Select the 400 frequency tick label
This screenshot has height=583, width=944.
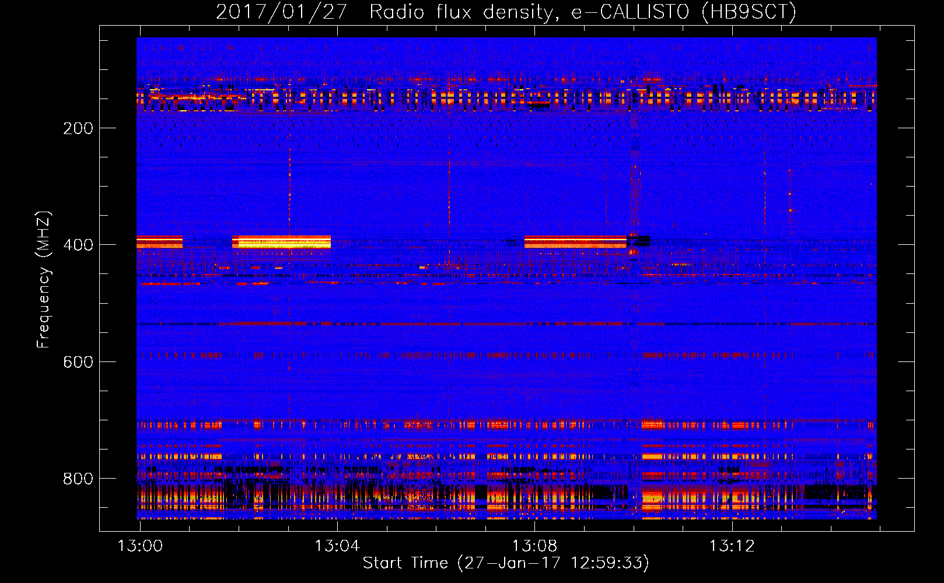click(78, 245)
